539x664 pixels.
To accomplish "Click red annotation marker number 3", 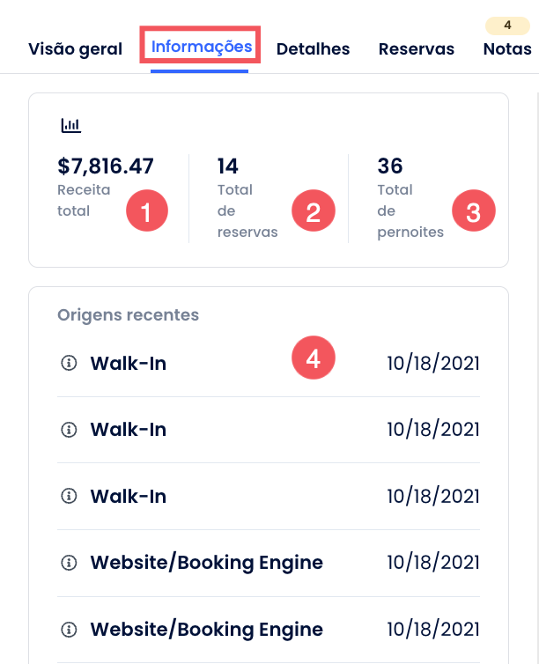I will 473,211.
